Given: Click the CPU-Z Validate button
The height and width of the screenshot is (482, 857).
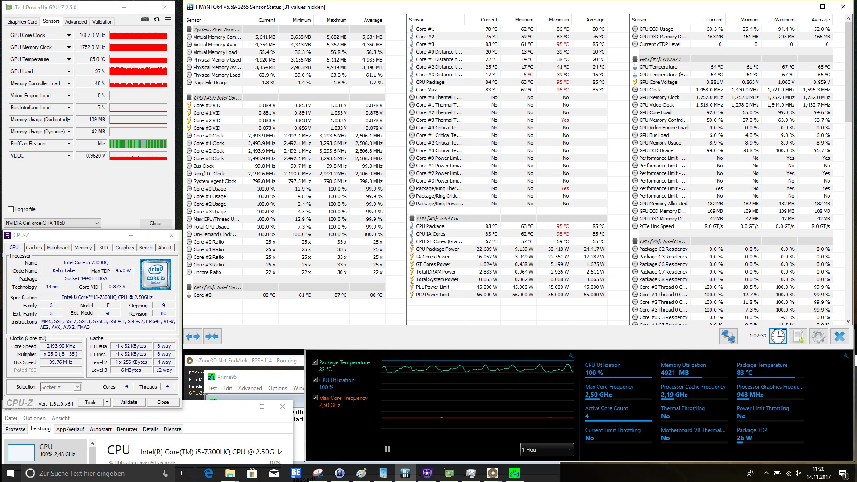Looking at the screenshot, I should coord(129,402).
